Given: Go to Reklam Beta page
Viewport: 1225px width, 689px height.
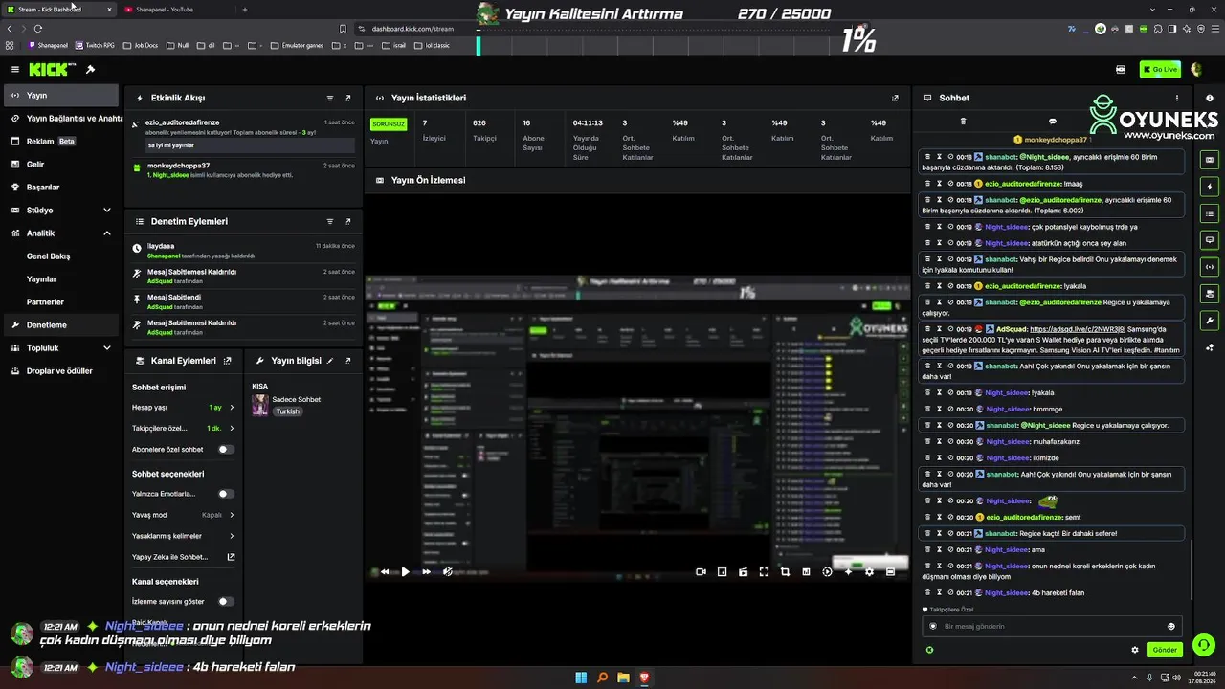Looking at the screenshot, I should click(x=61, y=142).
